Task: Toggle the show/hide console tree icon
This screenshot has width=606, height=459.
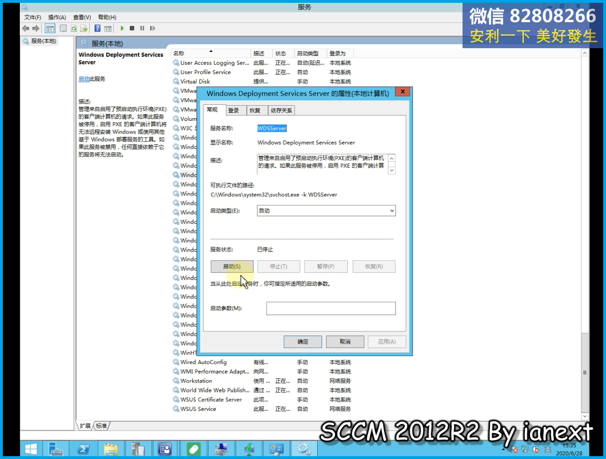Action: pos(50,28)
